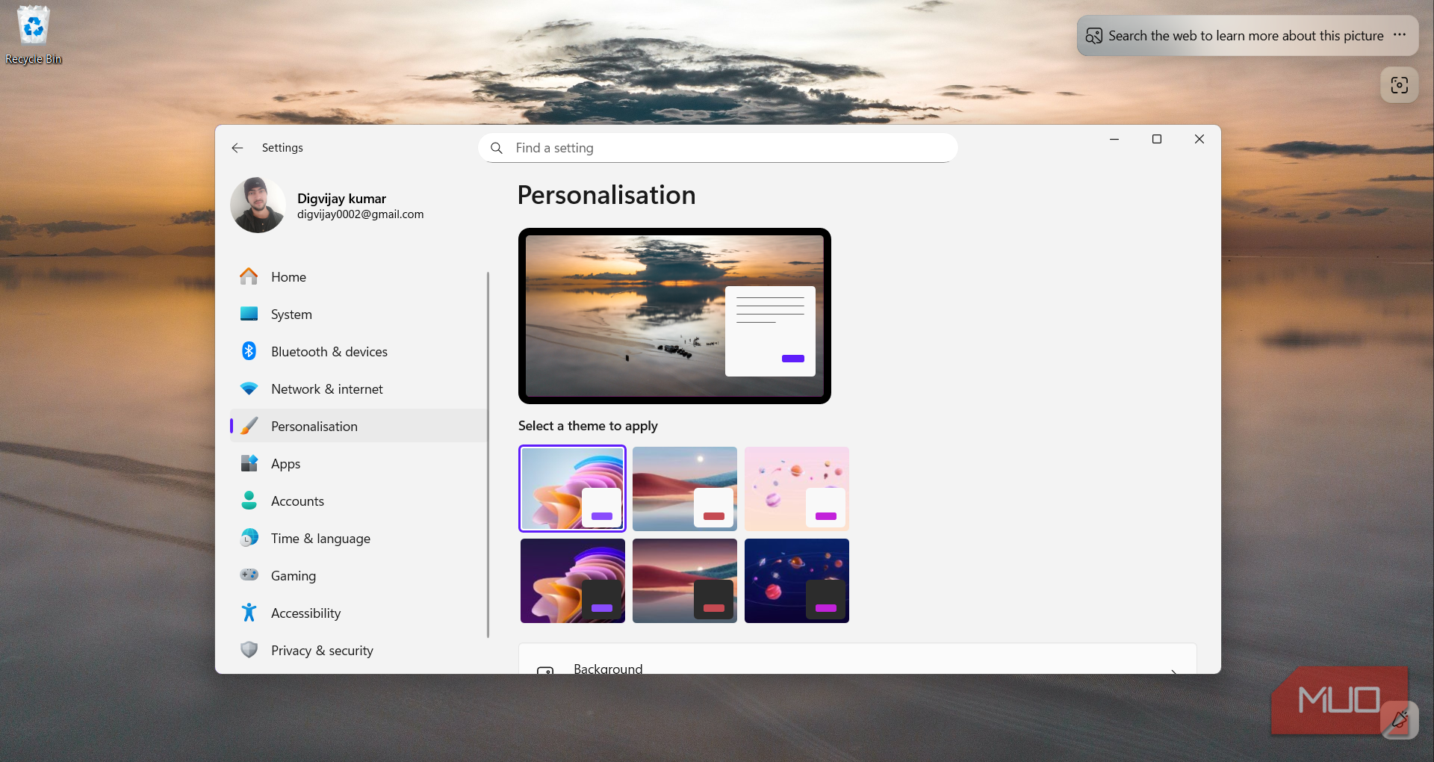This screenshot has width=1434, height=762.
Task: Select Time & language category
Action: [x=320, y=539]
